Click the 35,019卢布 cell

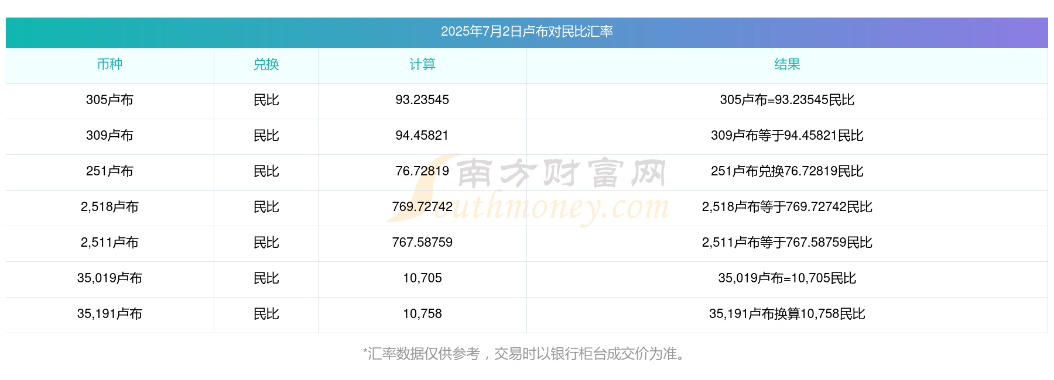pyautogui.click(x=109, y=278)
